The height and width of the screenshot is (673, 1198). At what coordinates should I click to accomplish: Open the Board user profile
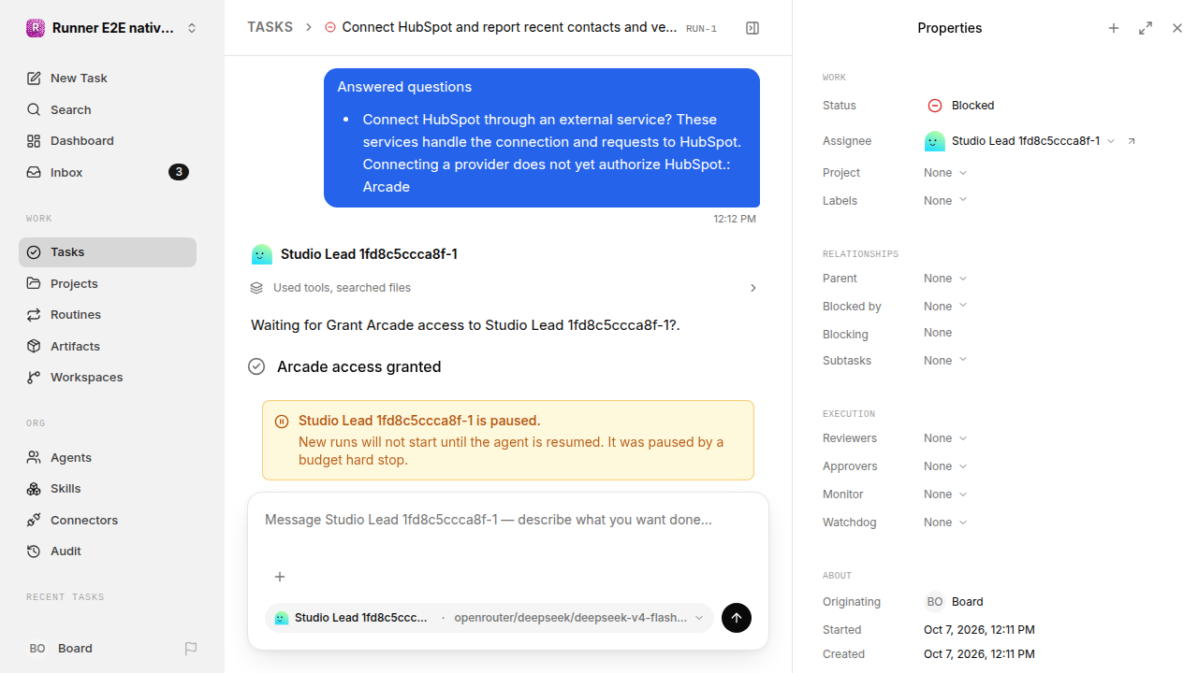(61, 648)
